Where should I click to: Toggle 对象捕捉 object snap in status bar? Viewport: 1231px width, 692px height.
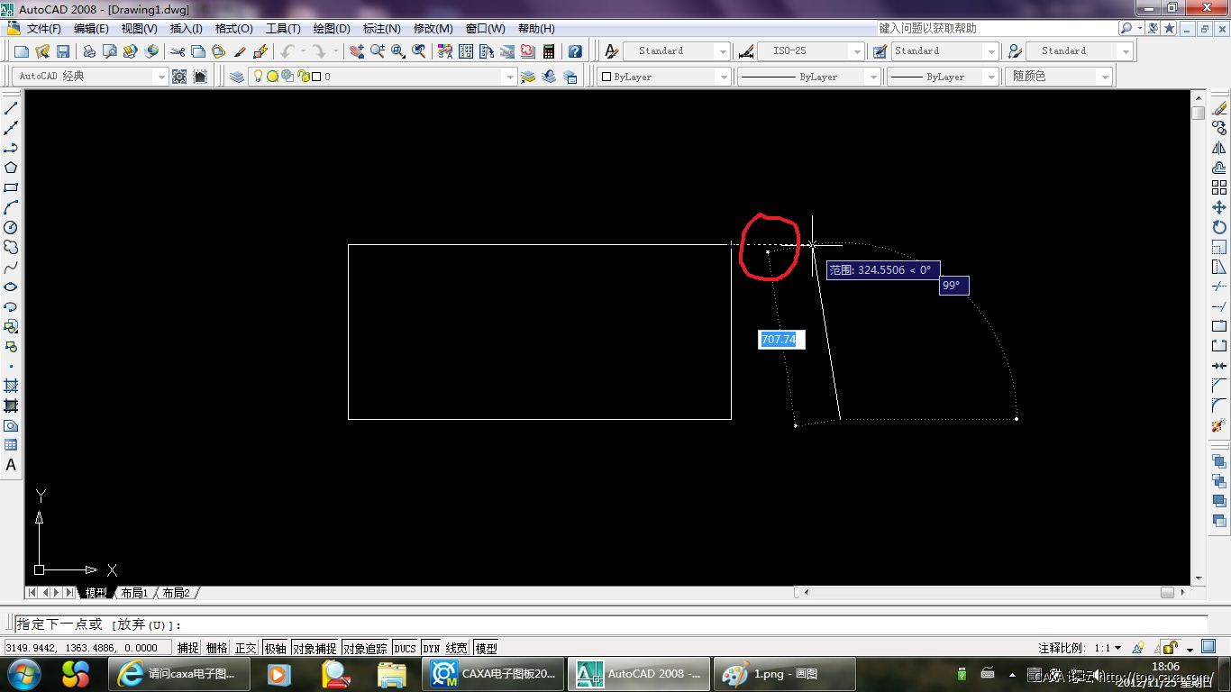click(315, 648)
